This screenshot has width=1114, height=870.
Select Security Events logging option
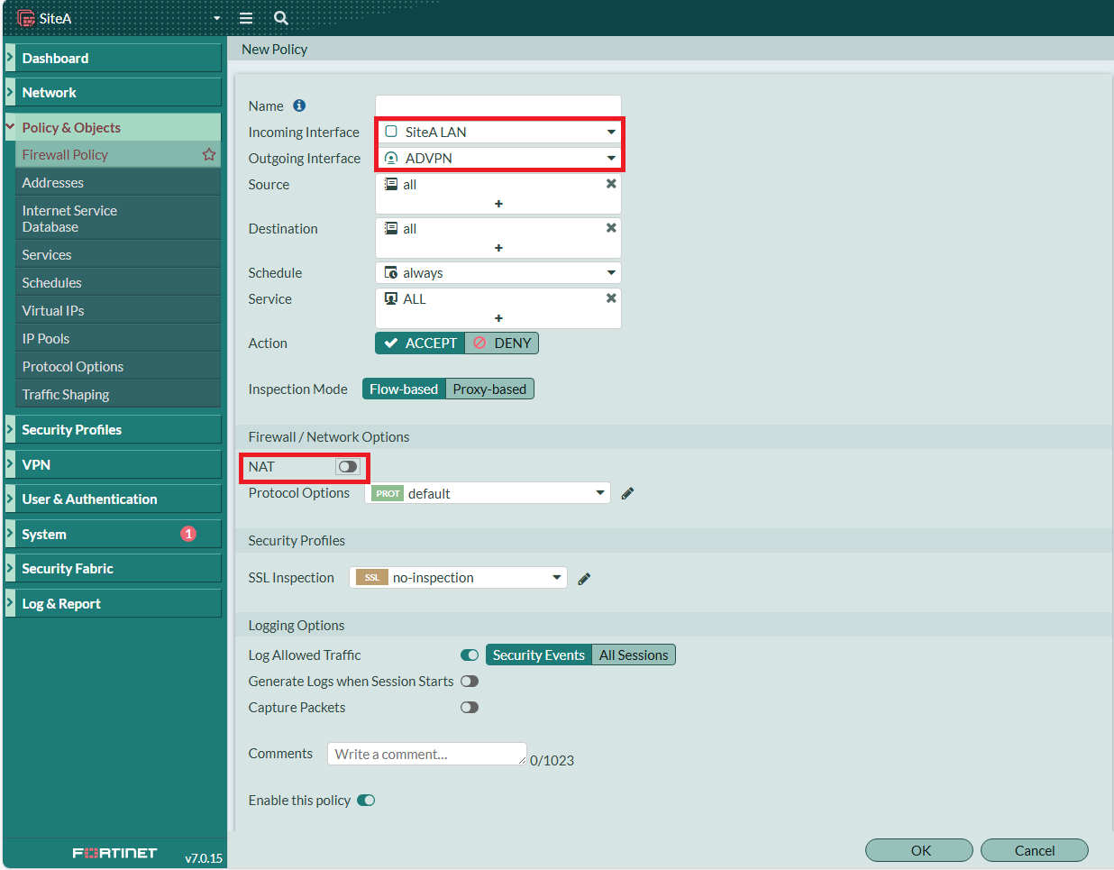(x=539, y=655)
